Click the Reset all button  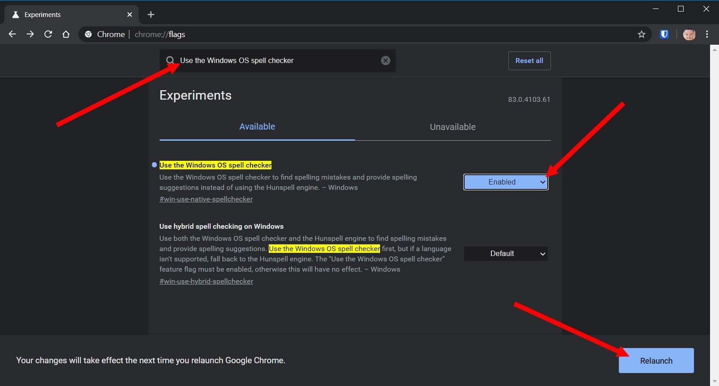click(x=529, y=61)
